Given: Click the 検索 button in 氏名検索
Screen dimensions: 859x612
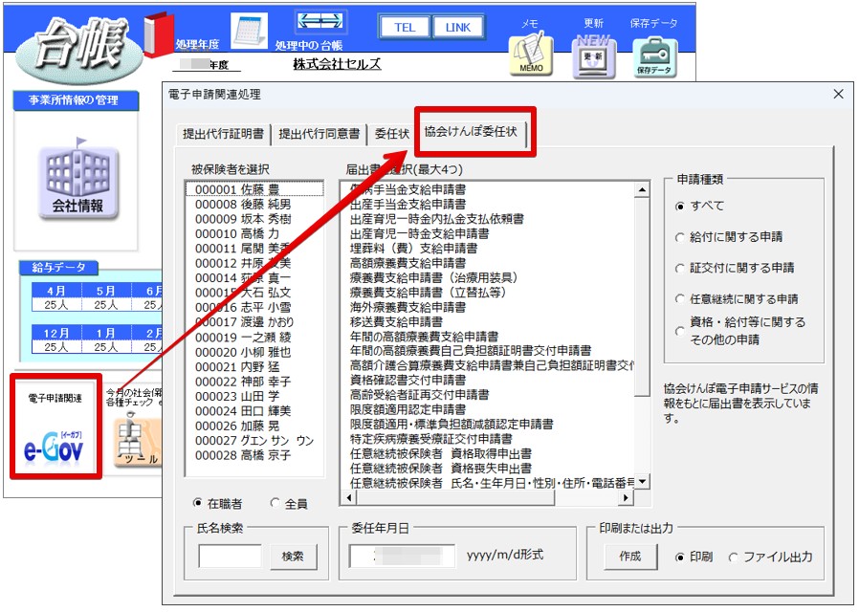Looking at the screenshot, I should [293, 557].
